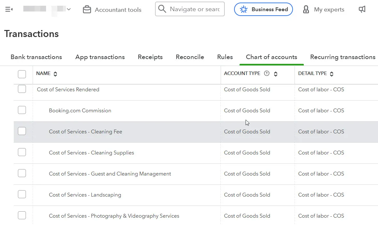Click the Account Type help icon
The height and width of the screenshot is (225, 378).
click(x=267, y=74)
